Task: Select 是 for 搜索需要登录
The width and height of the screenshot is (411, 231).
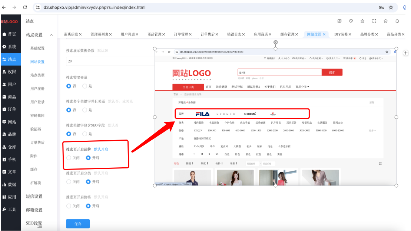Action: (x=84, y=86)
